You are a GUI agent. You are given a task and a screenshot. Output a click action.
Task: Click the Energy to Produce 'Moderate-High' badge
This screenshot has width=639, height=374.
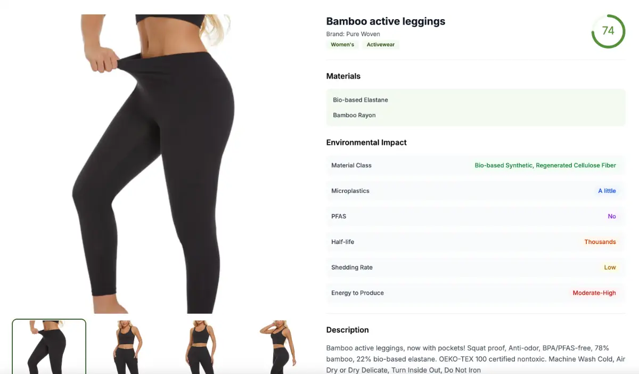pos(594,293)
